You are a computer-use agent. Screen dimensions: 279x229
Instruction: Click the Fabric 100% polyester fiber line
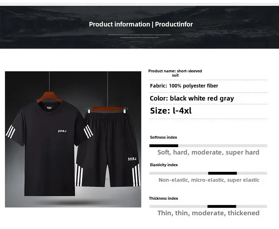pos(184,86)
